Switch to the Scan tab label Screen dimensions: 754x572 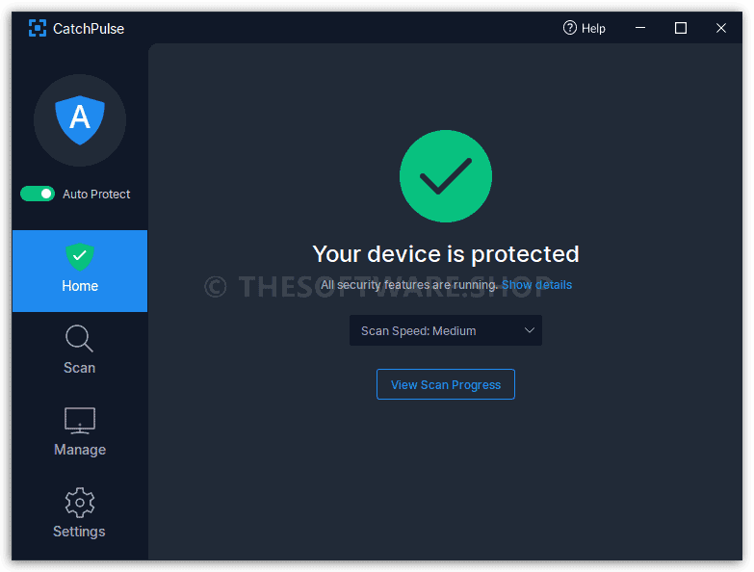tap(79, 368)
